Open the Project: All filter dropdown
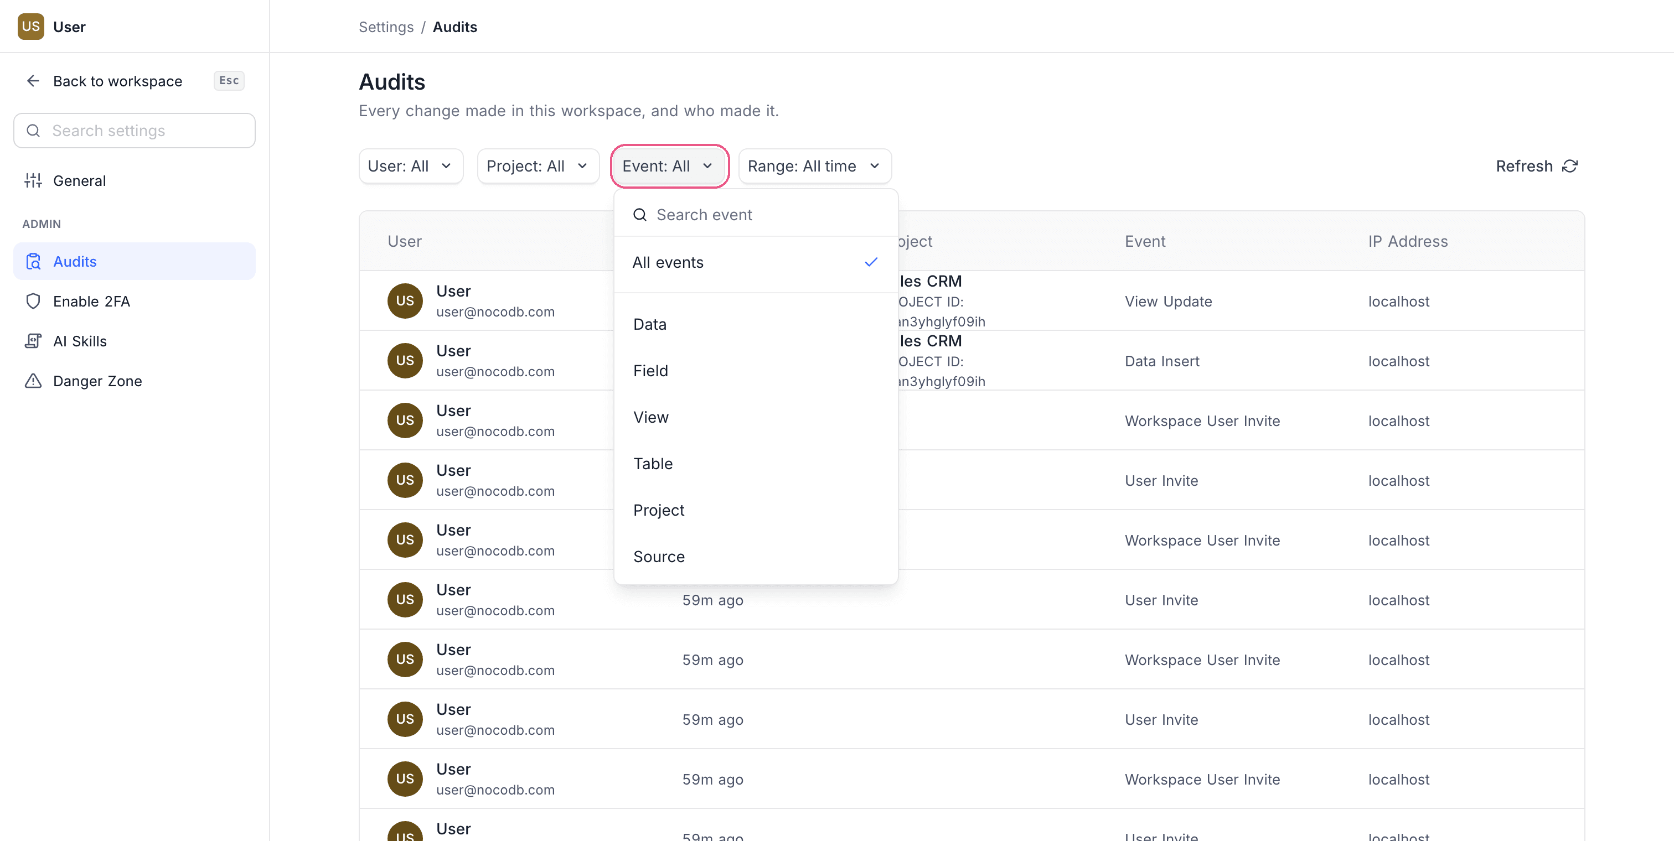Viewport: 1674px width, 841px height. (538, 166)
